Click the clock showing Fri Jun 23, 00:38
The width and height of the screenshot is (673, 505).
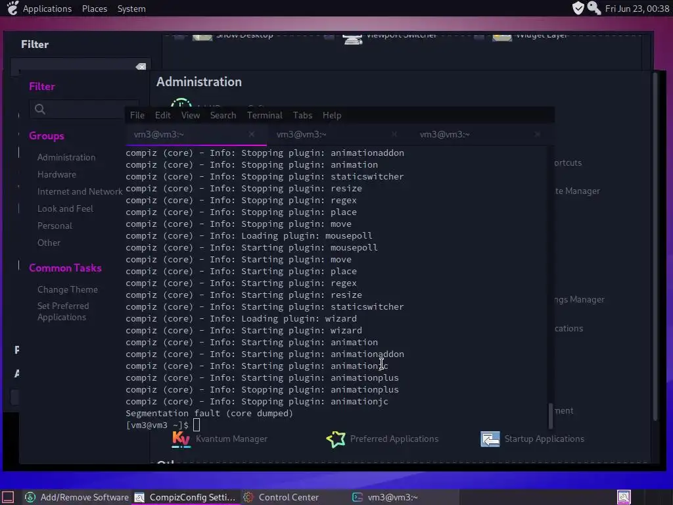637,9
